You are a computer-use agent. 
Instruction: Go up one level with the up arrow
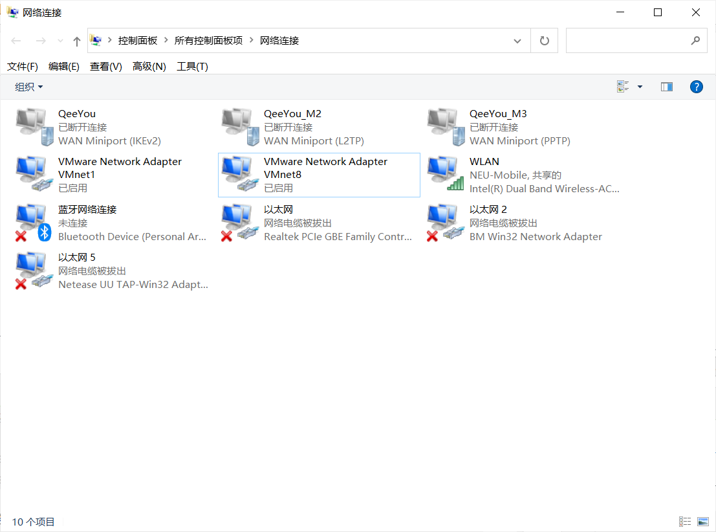pos(77,41)
